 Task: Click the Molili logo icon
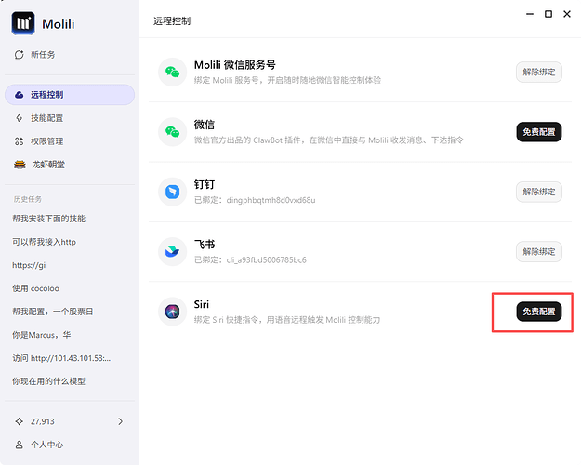(23, 23)
